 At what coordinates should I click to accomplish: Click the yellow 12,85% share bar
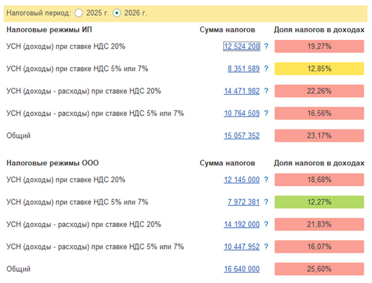click(319, 69)
